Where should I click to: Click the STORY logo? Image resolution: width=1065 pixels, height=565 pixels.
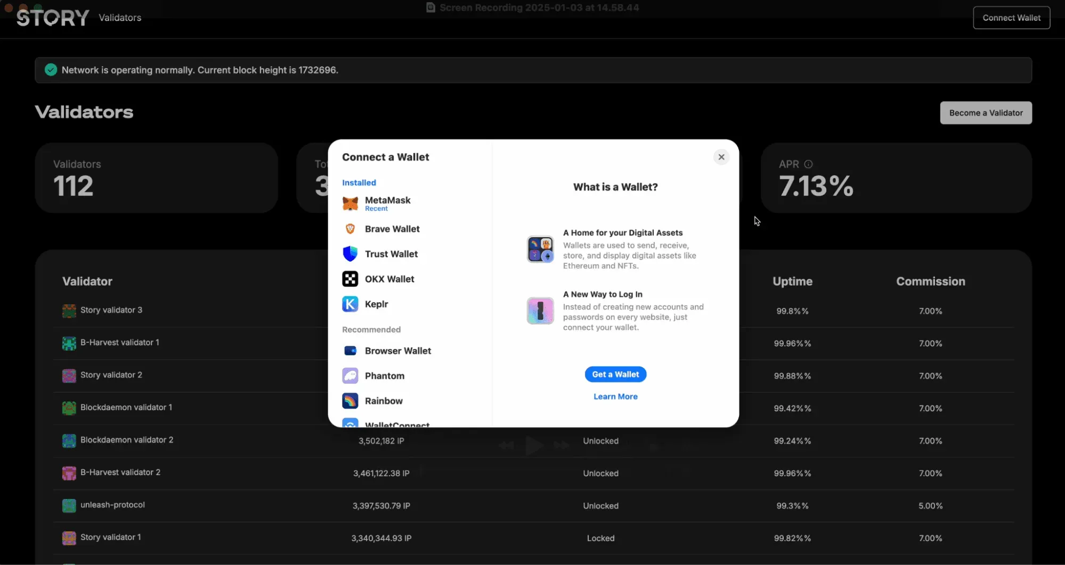[x=53, y=18]
